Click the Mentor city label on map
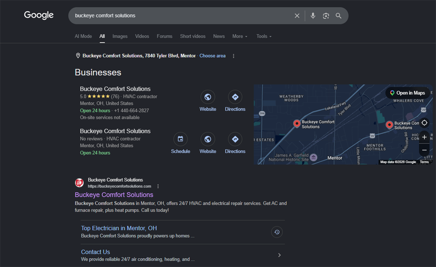 [335, 158]
